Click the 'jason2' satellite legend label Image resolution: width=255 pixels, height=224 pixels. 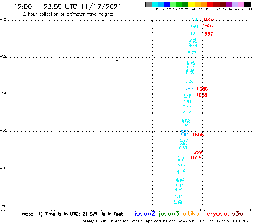point(145,214)
